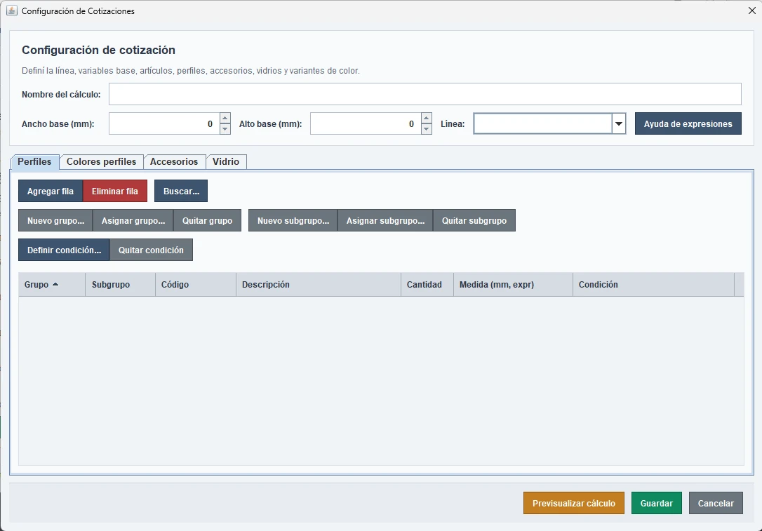
Task: Click inside the Línea combo box field
Action: click(542, 124)
